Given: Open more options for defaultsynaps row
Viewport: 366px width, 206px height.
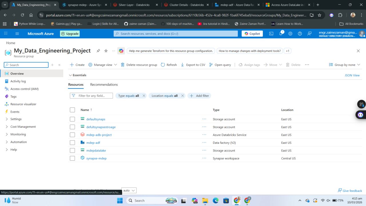Looking at the screenshot, I should 204,119.
